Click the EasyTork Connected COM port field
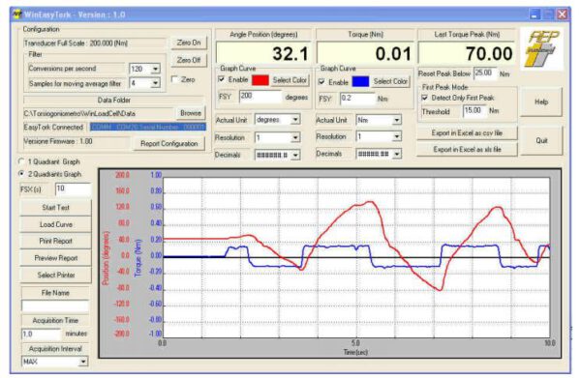This screenshot has width=581, height=378. (x=147, y=128)
